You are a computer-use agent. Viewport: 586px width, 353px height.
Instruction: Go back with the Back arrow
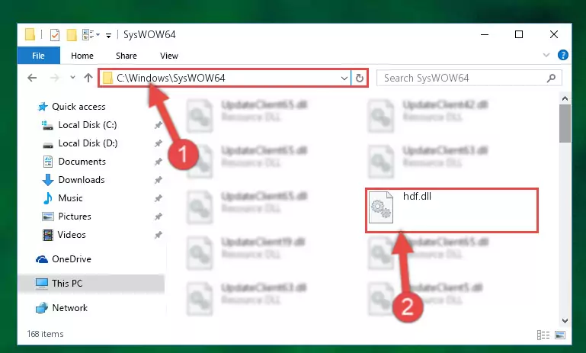(x=32, y=78)
